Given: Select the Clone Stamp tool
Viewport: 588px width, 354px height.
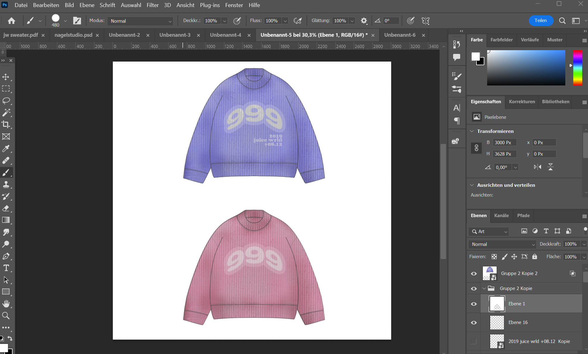Looking at the screenshot, I should click(6, 184).
